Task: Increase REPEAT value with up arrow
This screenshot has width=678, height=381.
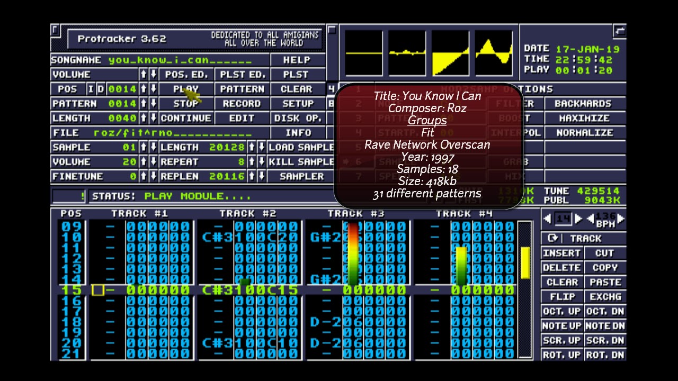Action: [x=252, y=162]
